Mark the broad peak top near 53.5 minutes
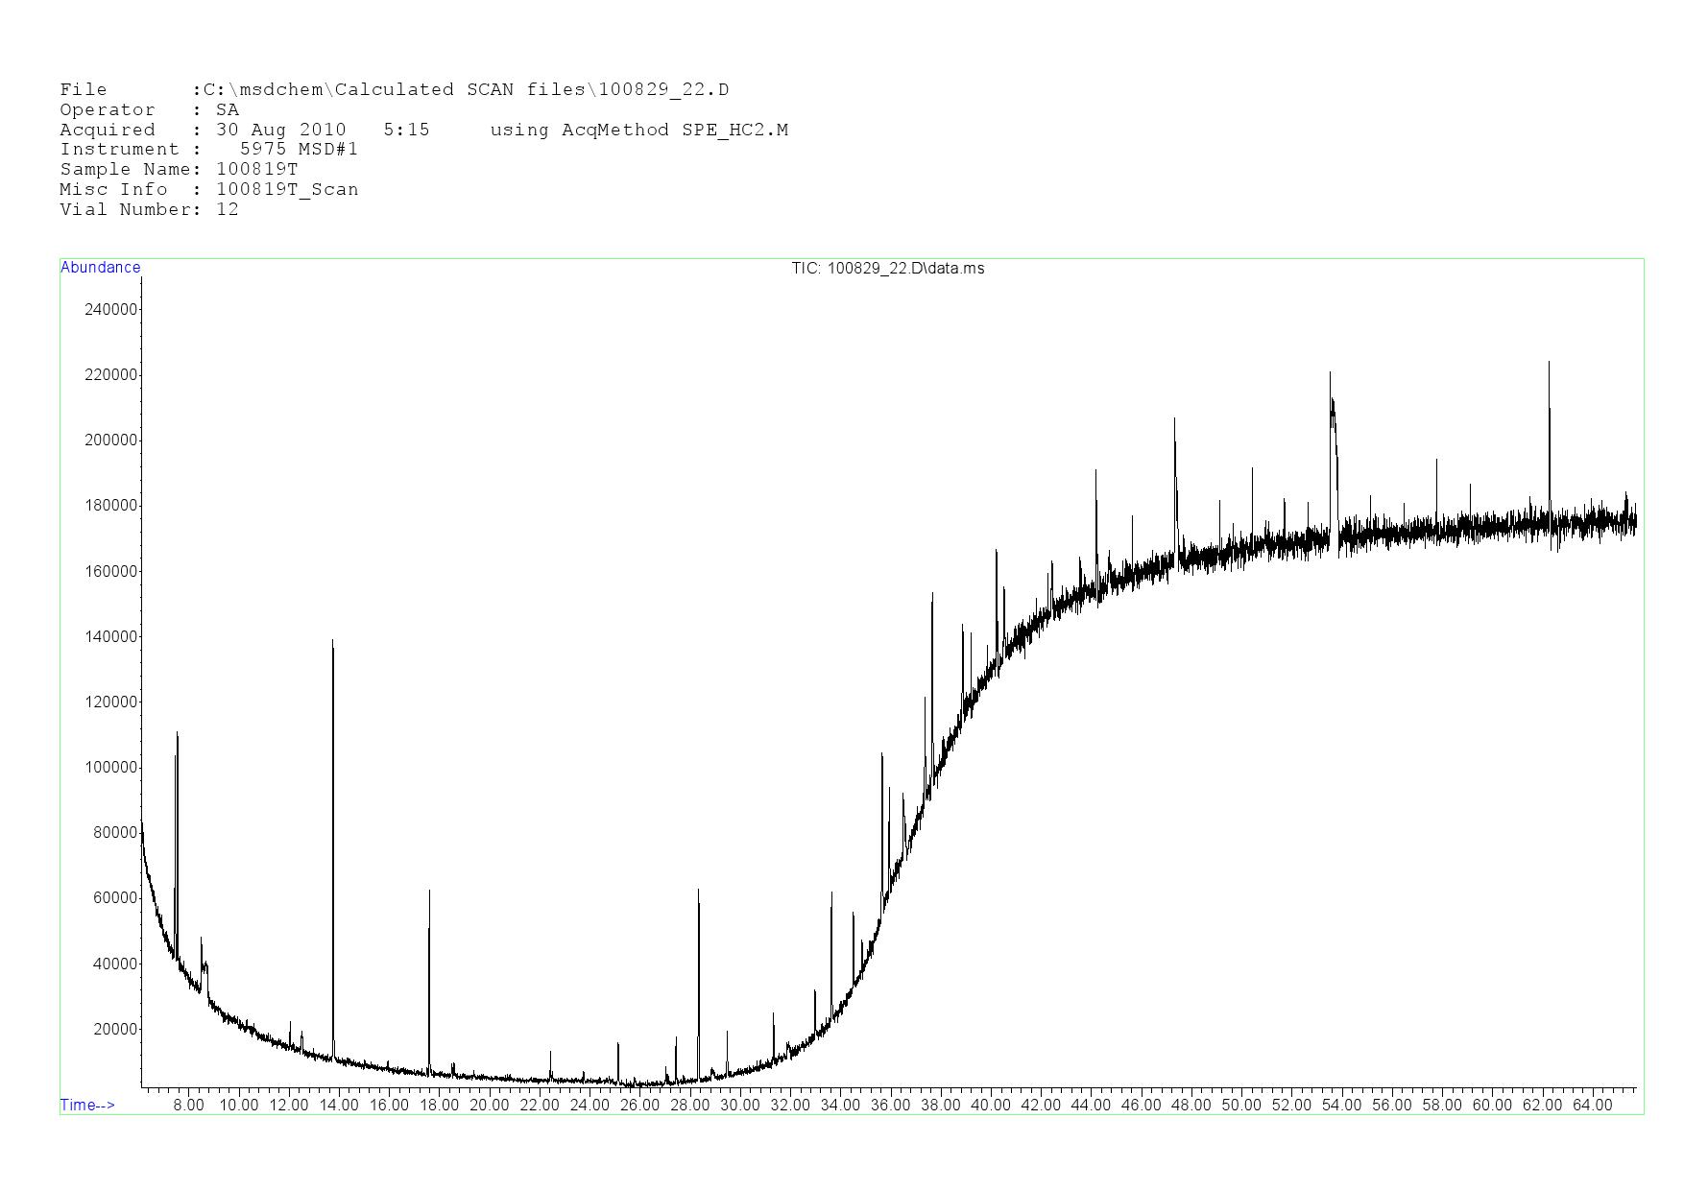The height and width of the screenshot is (1190, 1684). (x=1331, y=374)
